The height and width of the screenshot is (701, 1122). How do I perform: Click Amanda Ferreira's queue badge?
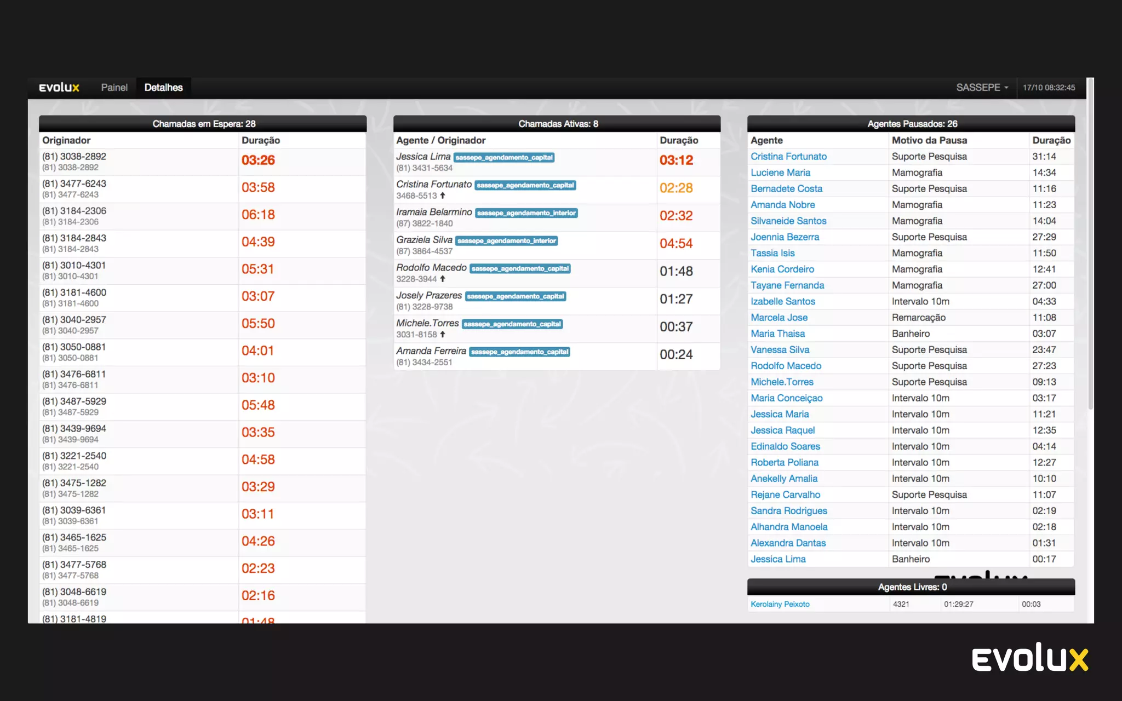tap(519, 352)
